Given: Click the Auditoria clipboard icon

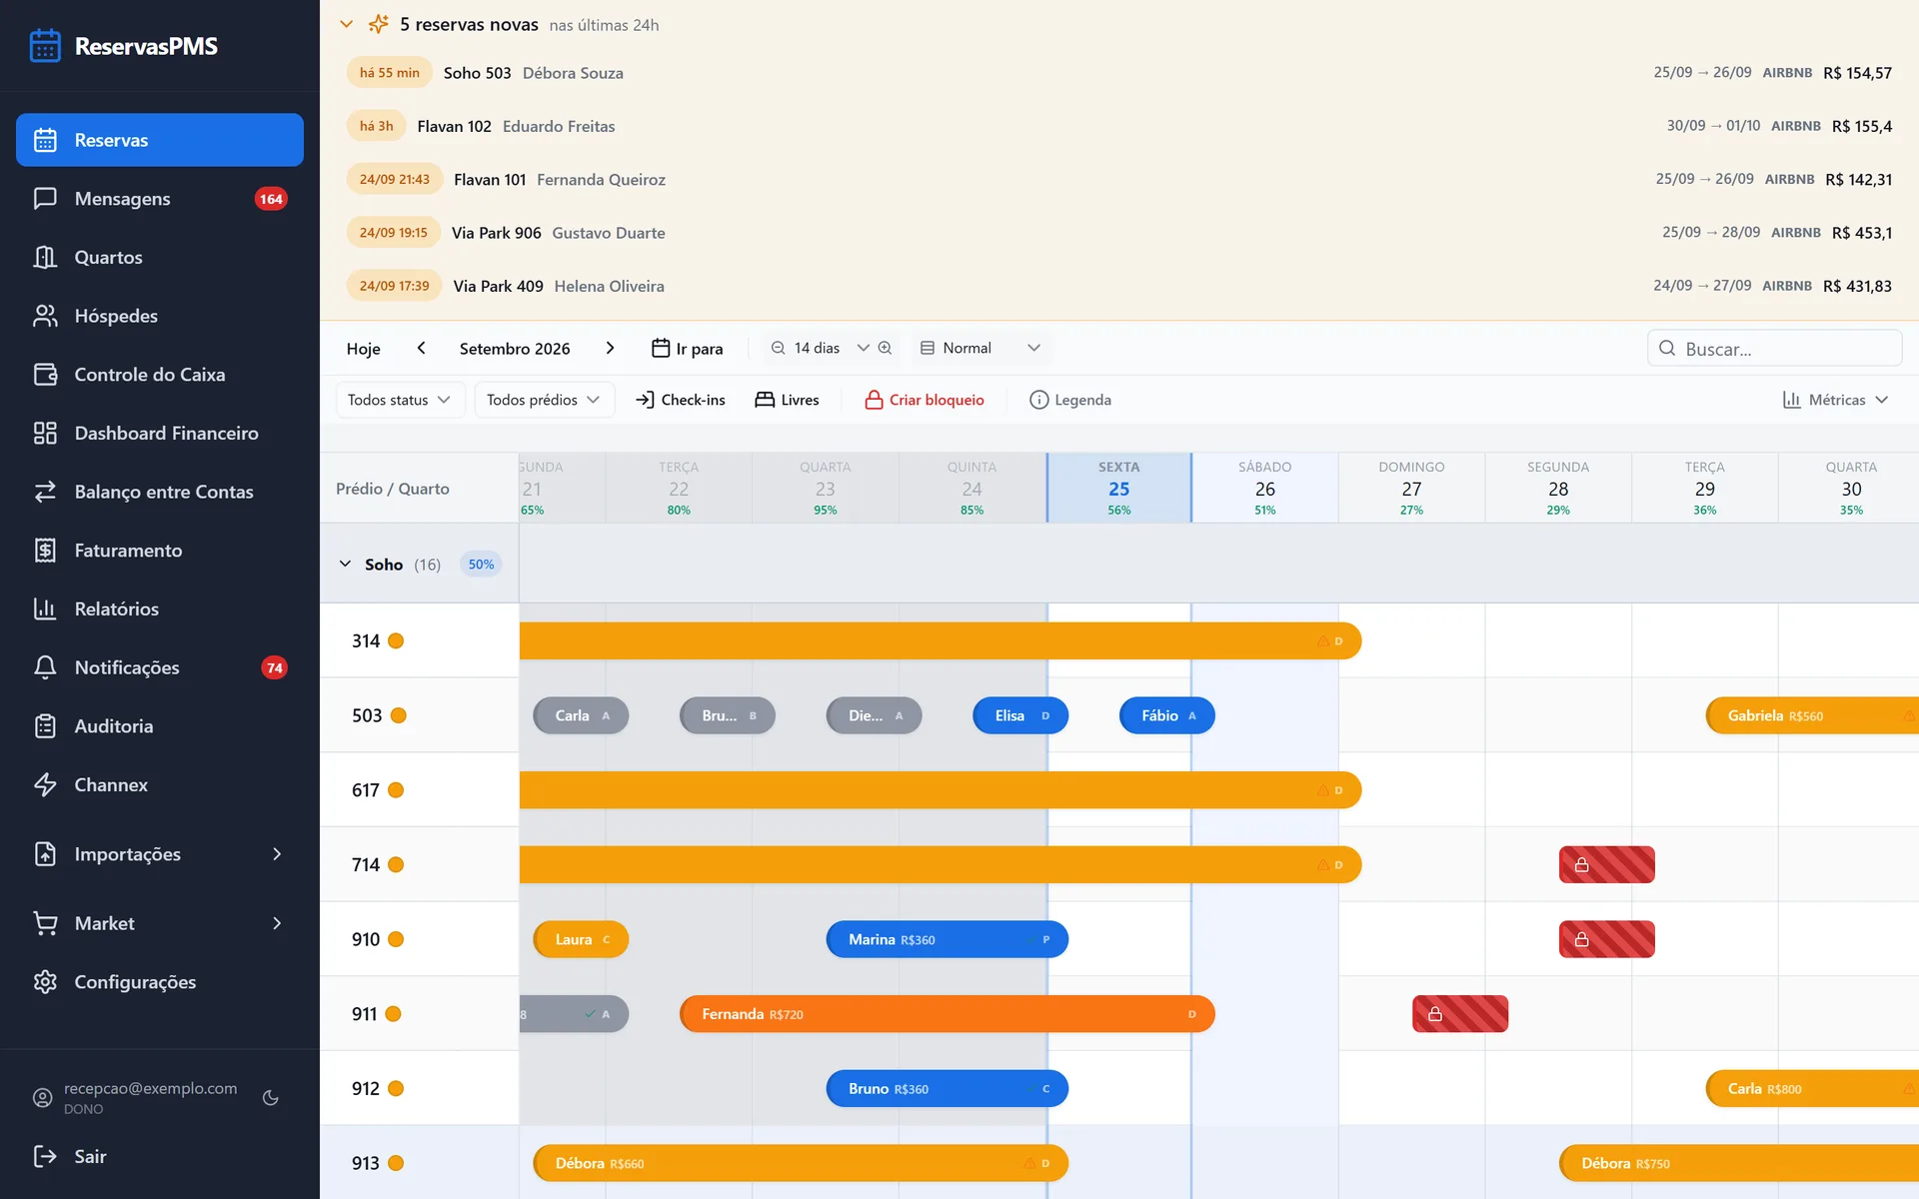Looking at the screenshot, I should [x=45, y=726].
